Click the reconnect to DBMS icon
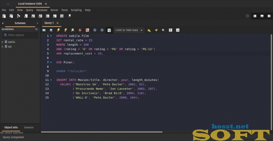 coord(69,16)
